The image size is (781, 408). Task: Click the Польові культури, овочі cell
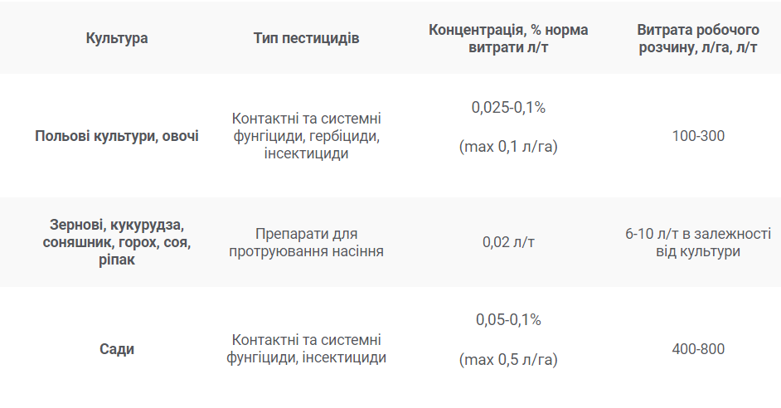[x=117, y=136]
